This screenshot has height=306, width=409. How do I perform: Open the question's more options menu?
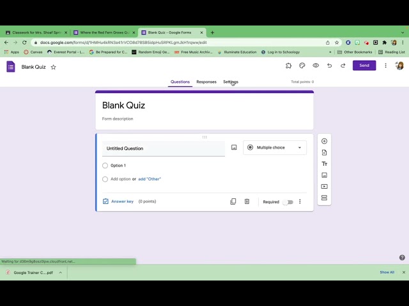300,201
